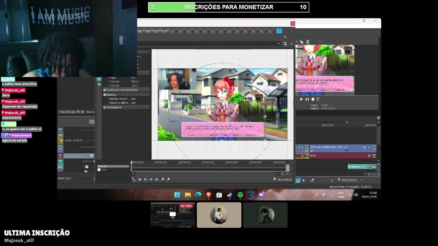Close the Project Media panel
The width and height of the screenshot is (438, 246).
[x=82, y=112]
